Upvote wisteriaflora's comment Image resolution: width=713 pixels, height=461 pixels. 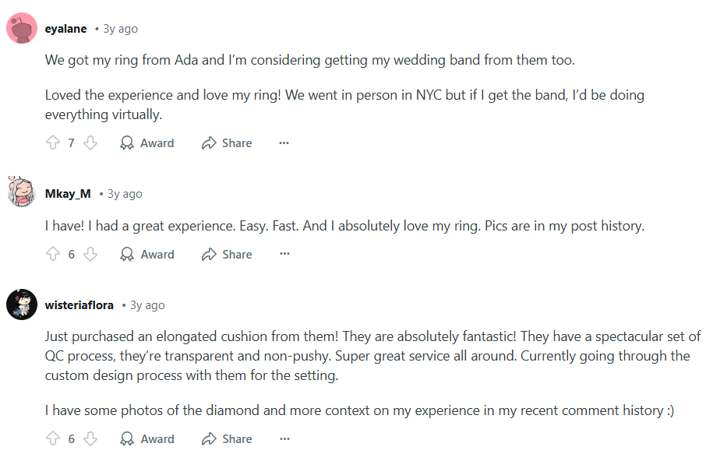coord(53,439)
